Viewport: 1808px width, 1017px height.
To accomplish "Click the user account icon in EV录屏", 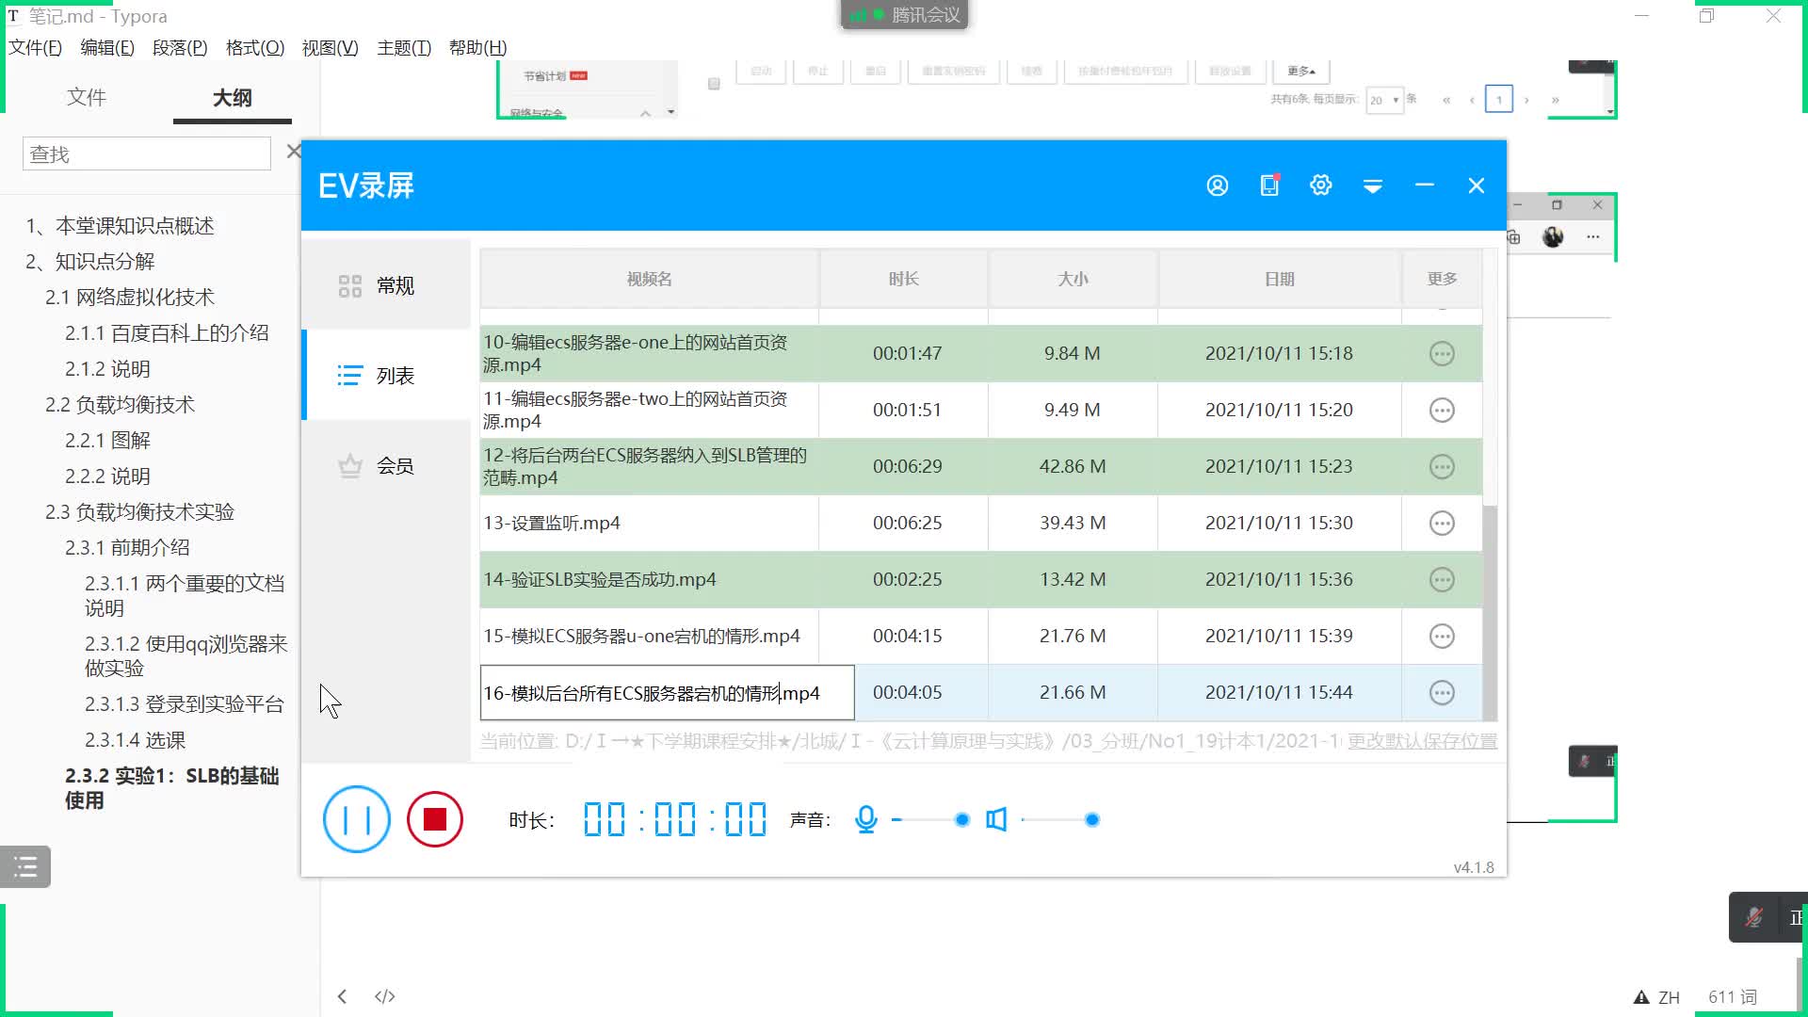I will coord(1217,186).
